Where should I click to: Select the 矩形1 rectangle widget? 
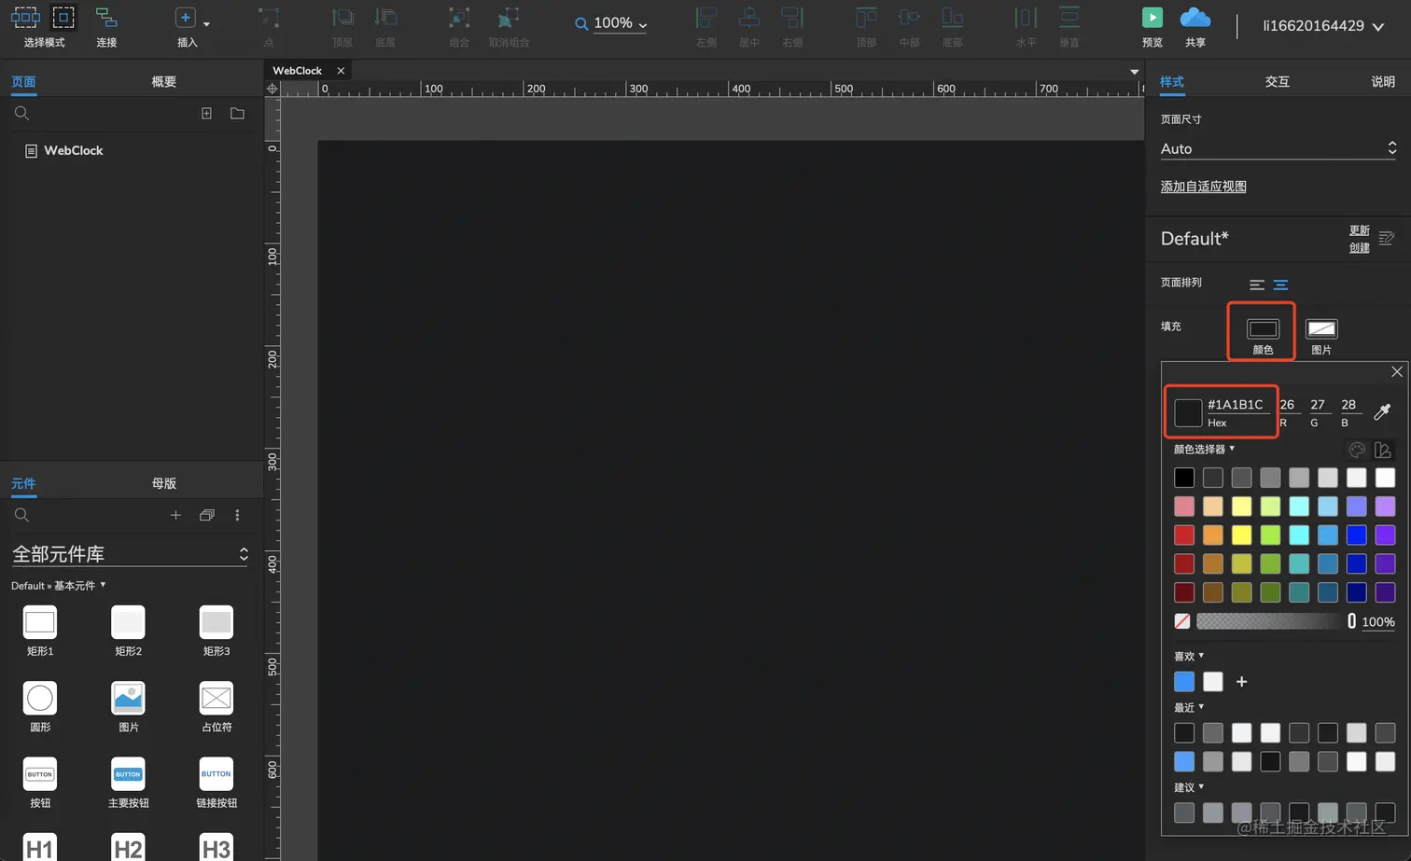(x=40, y=622)
